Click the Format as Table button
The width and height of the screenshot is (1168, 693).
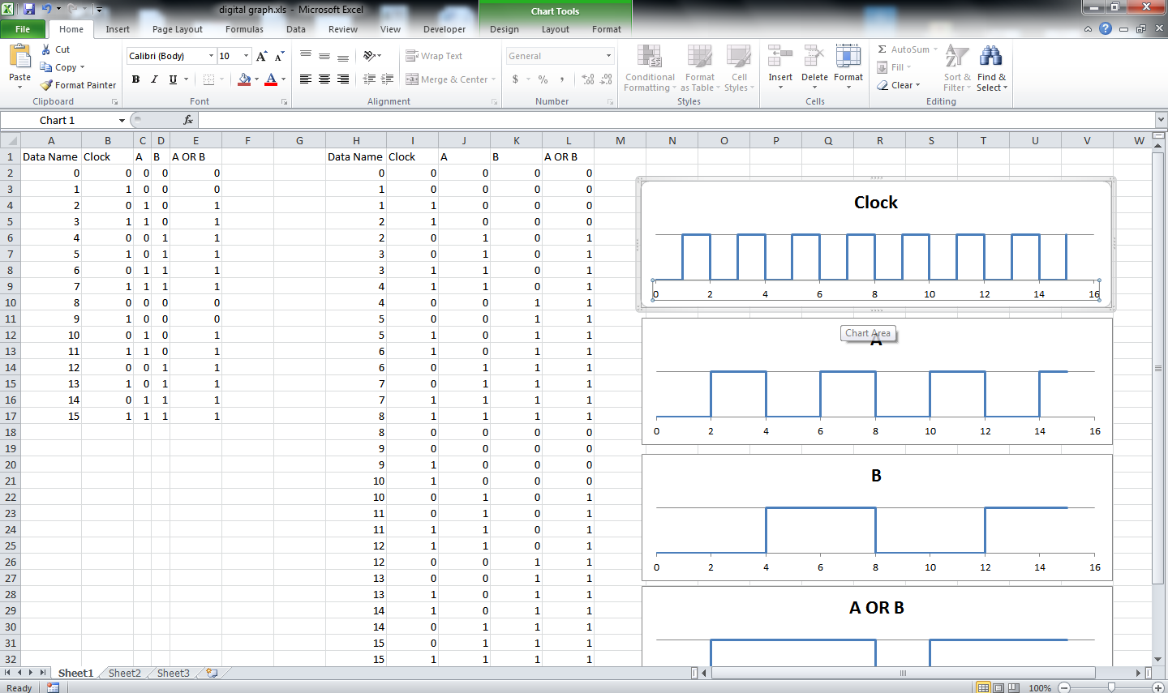(x=699, y=69)
